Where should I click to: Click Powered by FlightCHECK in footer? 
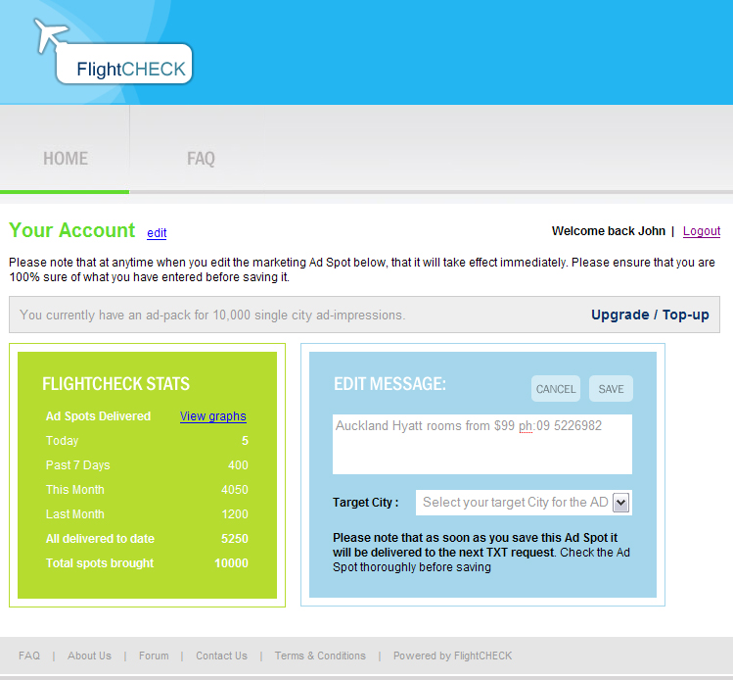(x=452, y=656)
